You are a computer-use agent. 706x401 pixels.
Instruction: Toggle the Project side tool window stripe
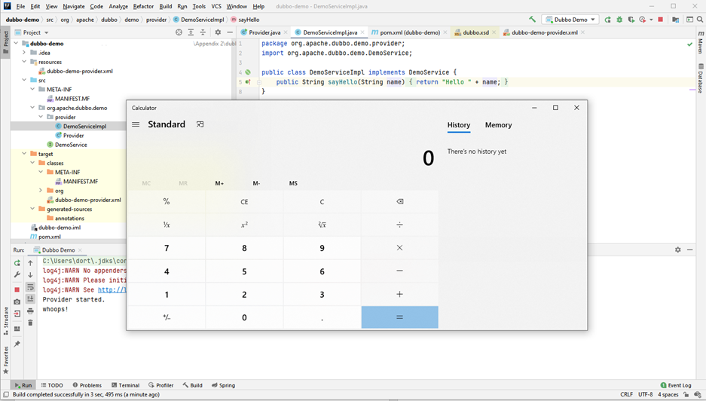coord(6,42)
